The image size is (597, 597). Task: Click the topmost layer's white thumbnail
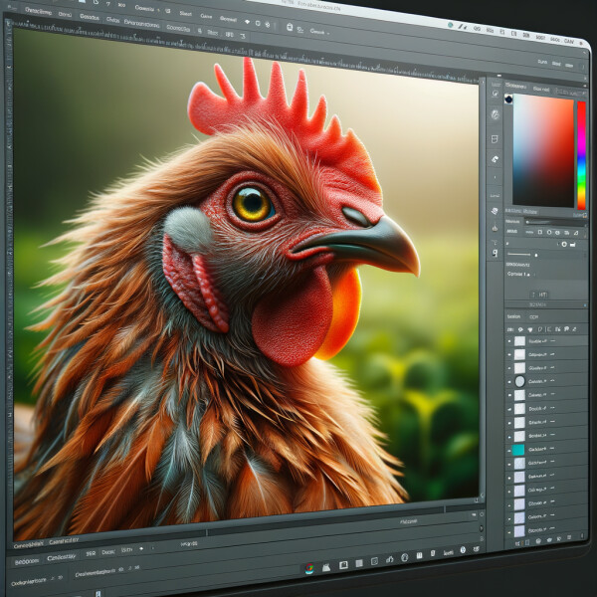point(519,341)
